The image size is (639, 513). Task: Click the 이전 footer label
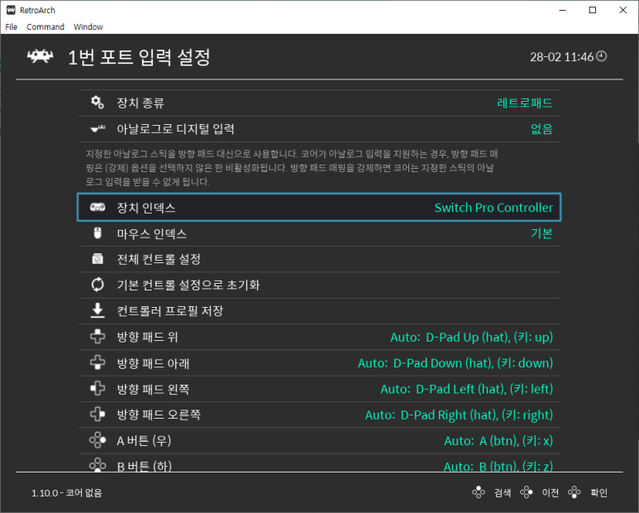pyautogui.click(x=551, y=492)
